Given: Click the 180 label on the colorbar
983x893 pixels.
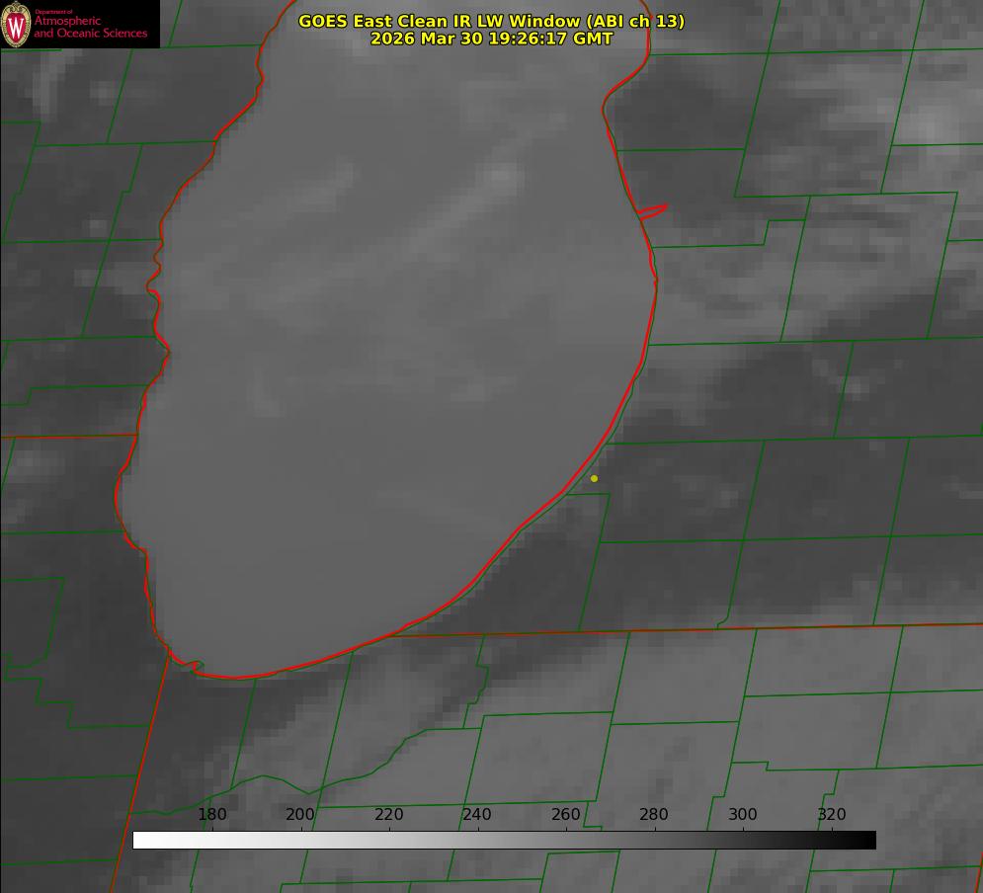Looking at the screenshot, I should pos(212,815).
